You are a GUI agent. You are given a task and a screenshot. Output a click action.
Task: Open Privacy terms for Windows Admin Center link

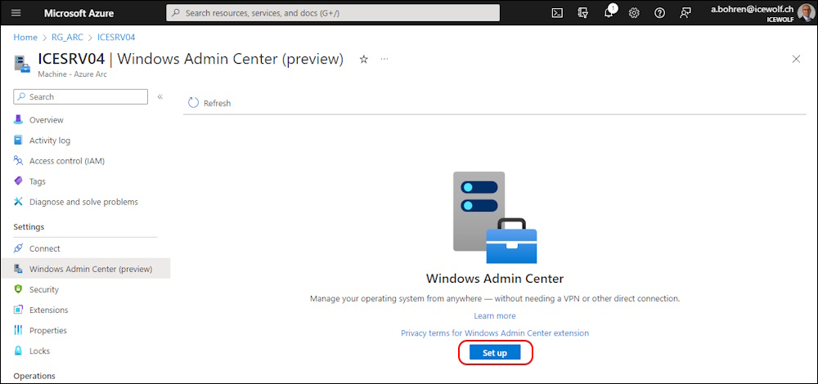495,333
